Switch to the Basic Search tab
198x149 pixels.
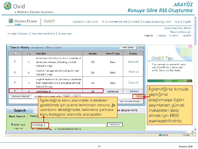(17, 116)
